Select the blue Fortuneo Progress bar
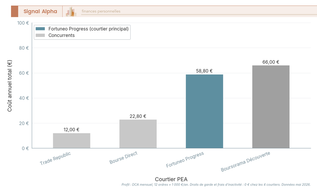The image size is (317, 190). point(204,111)
